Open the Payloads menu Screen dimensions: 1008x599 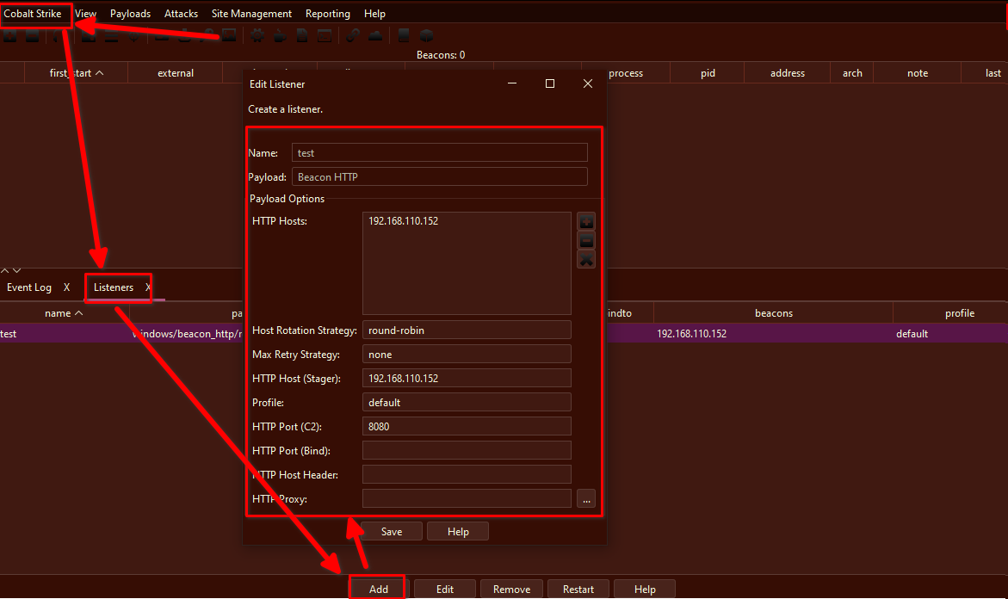point(130,14)
